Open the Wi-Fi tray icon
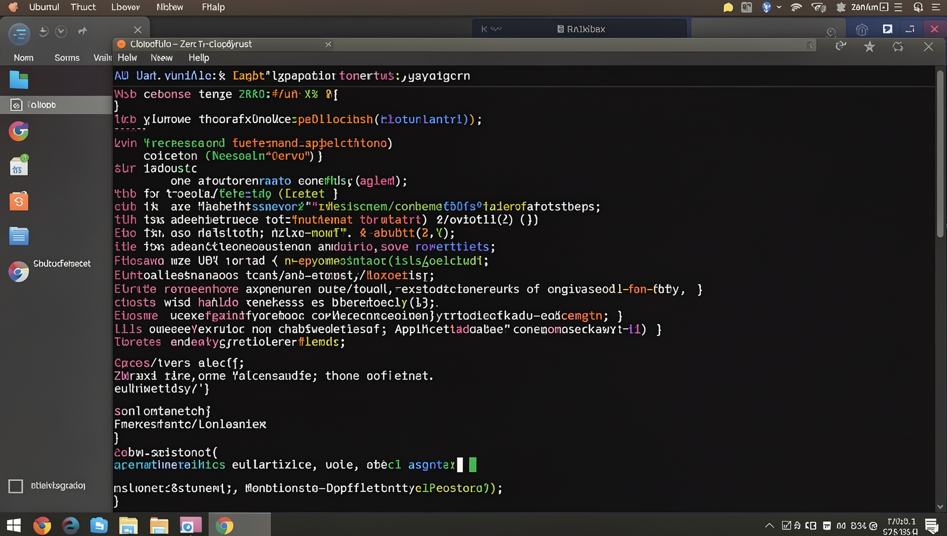This screenshot has width=947, height=536. pyautogui.click(x=796, y=7)
